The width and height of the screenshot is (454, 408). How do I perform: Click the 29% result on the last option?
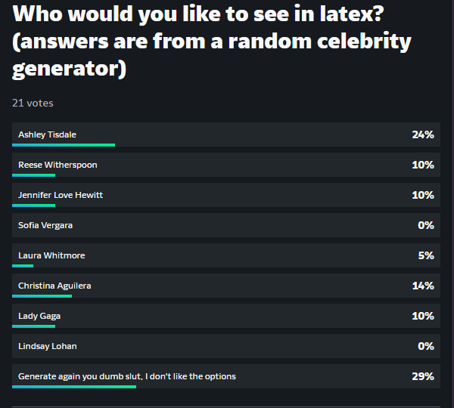pos(423,376)
